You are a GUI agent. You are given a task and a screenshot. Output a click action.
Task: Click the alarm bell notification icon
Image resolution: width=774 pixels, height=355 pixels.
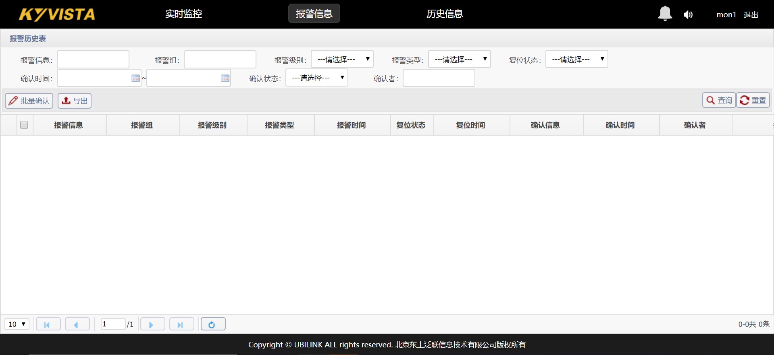tap(665, 14)
